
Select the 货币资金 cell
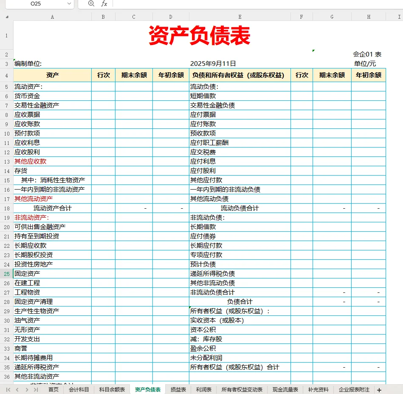tap(52, 96)
